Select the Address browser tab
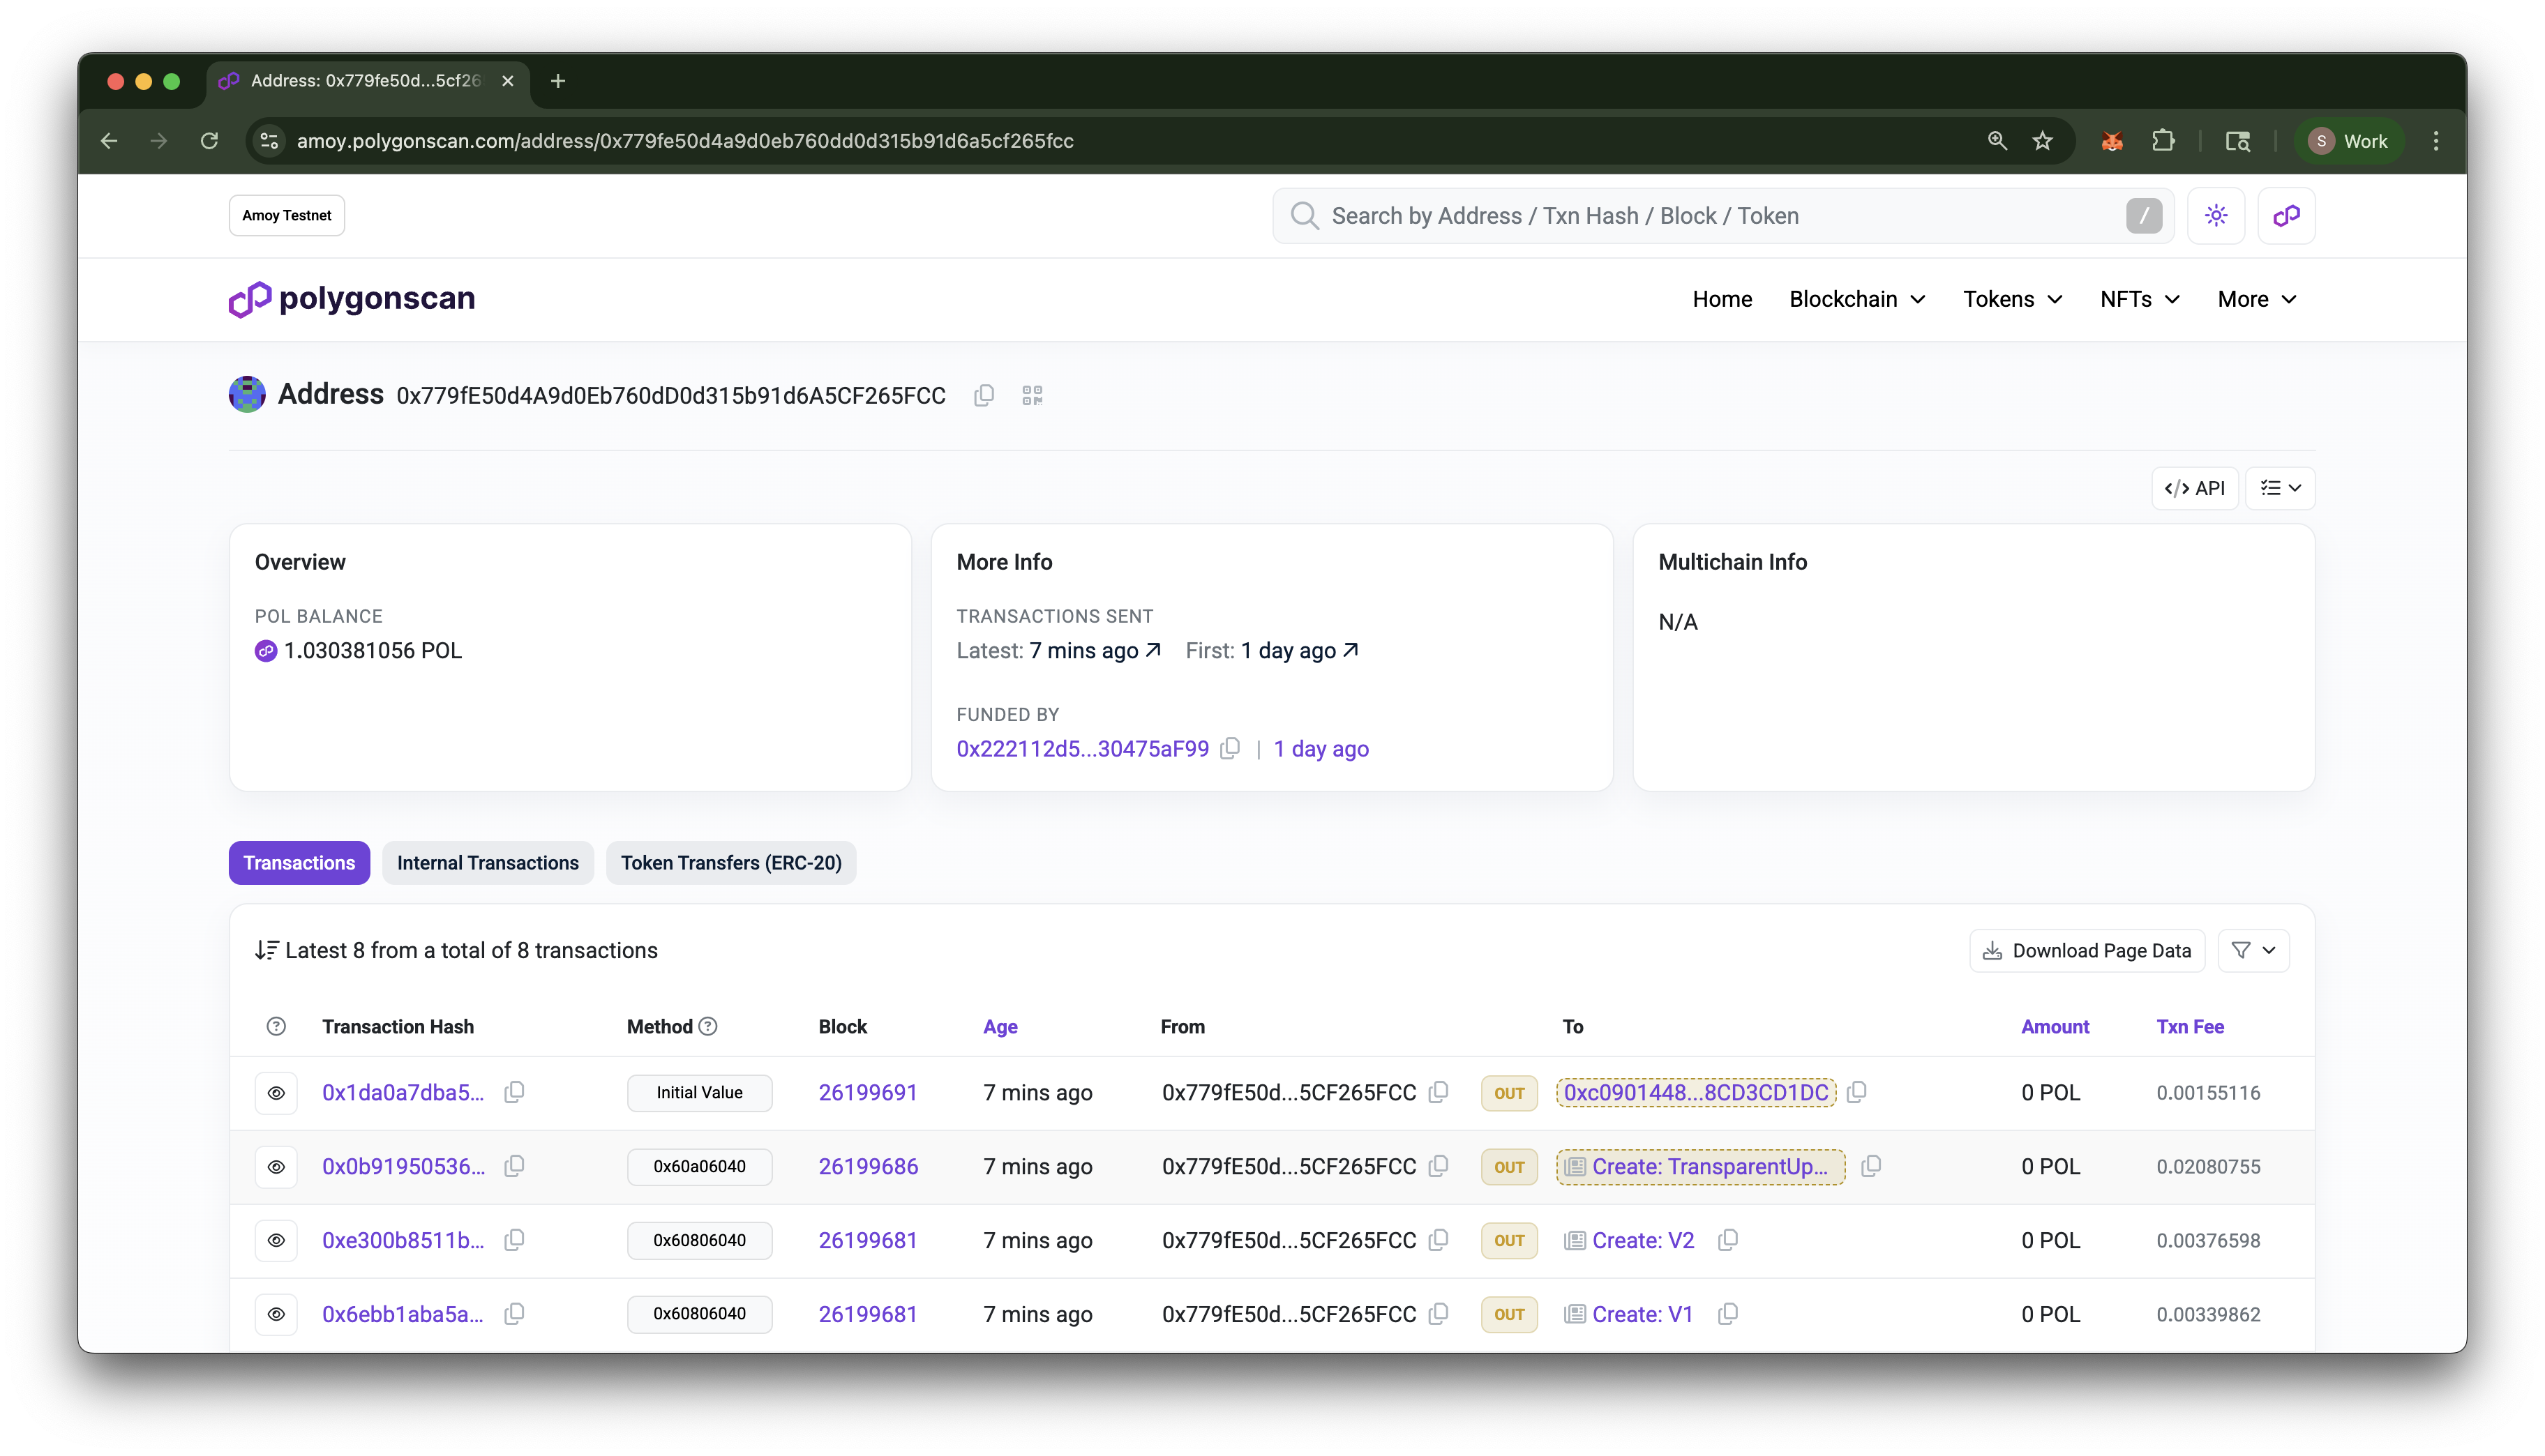This screenshot has width=2545, height=1456. point(366,81)
